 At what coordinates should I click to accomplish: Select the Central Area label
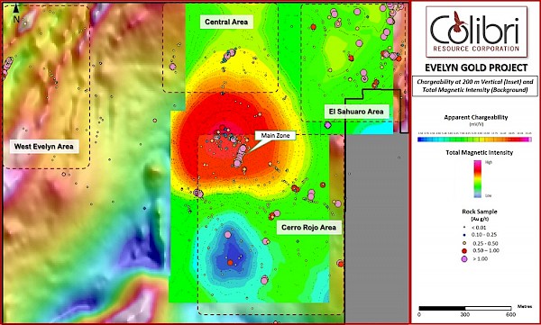226,22
